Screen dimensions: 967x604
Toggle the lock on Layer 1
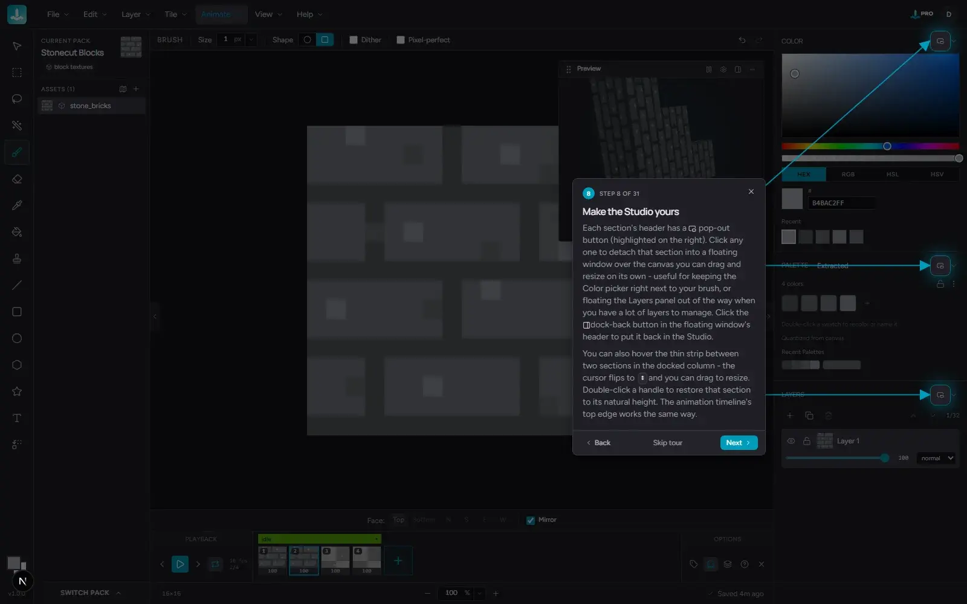[x=806, y=441]
